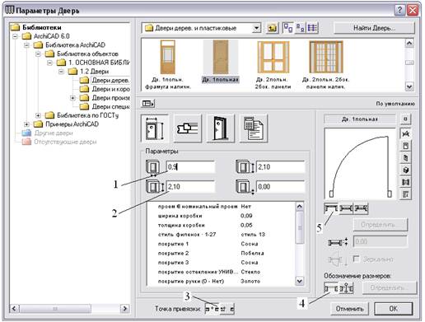Screen dimensions: 425x322
Task: Open the calculator listing parameters icon
Action: [x=254, y=128]
